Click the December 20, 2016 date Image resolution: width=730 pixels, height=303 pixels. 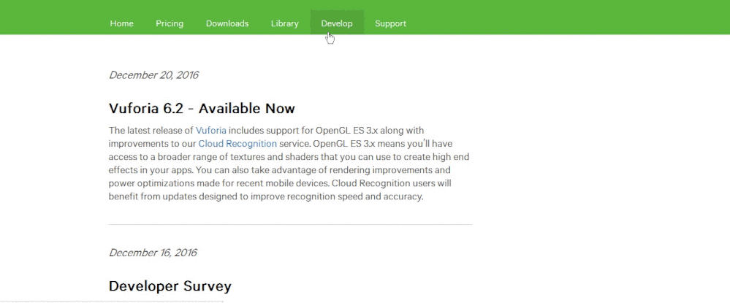(x=153, y=75)
